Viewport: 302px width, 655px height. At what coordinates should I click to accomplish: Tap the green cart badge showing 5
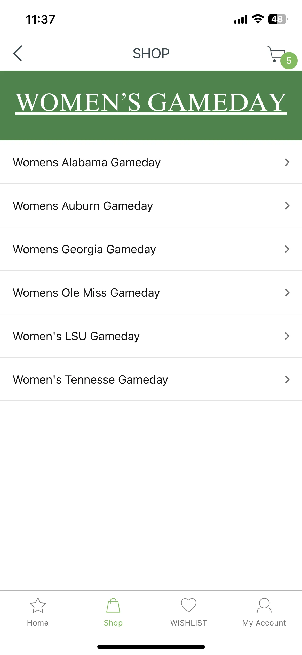[x=289, y=61]
